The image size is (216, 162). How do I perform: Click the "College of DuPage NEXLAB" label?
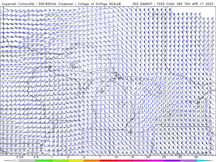(x=99, y=4)
